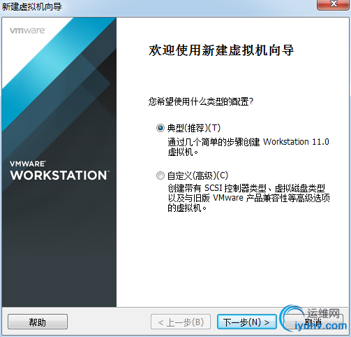Click the 新建虚拟机向导 title bar text
351x337 pixels.
[31, 6]
